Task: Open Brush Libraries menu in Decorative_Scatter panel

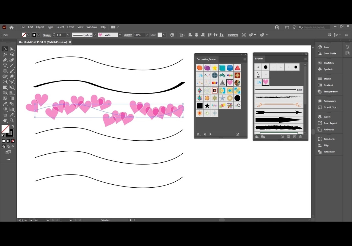Action: (199, 134)
